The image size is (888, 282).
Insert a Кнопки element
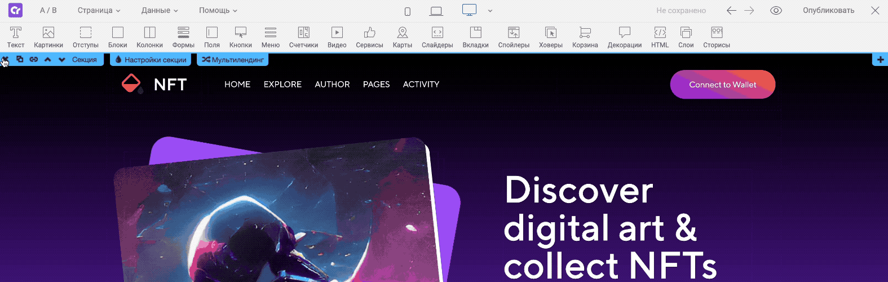pyautogui.click(x=241, y=37)
